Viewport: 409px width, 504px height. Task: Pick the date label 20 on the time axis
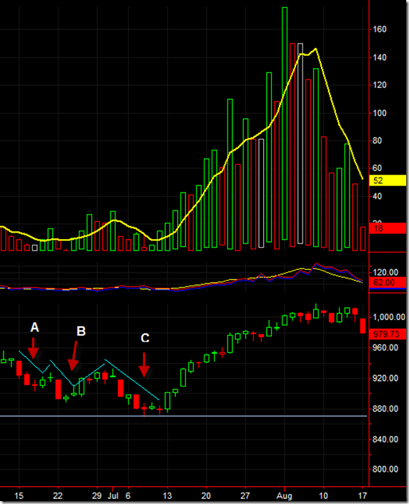coord(206,496)
